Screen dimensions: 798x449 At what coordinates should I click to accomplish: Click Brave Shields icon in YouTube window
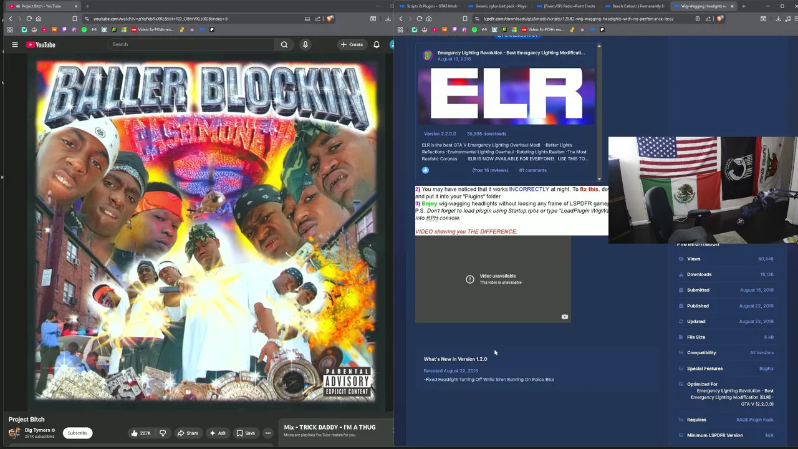[x=329, y=19]
